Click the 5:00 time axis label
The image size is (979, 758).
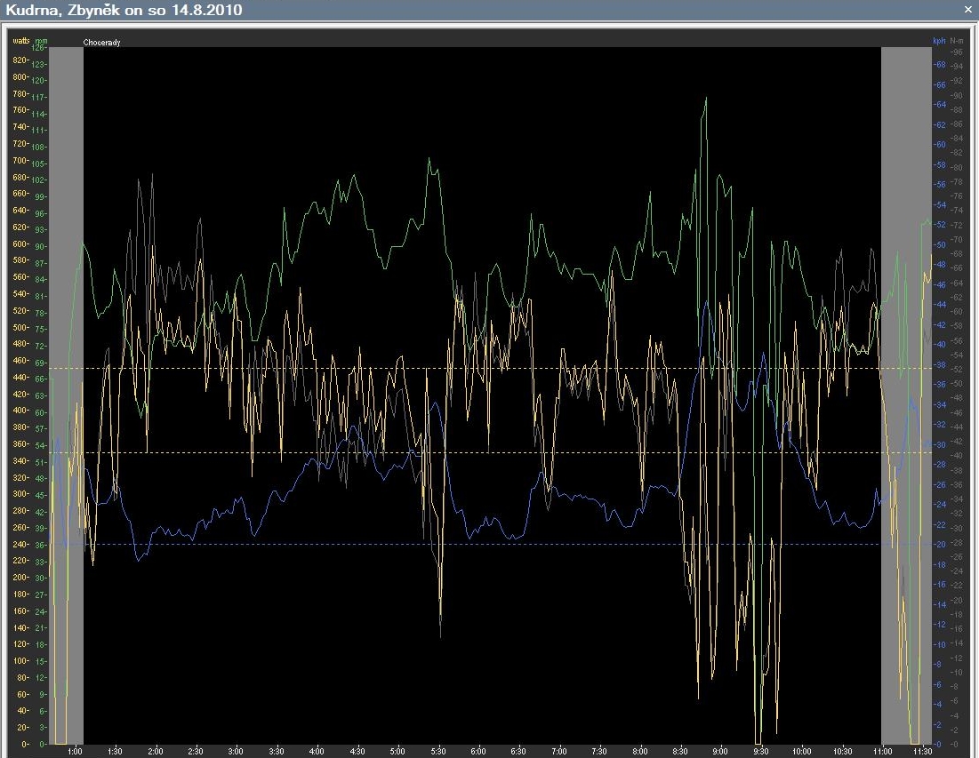click(397, 751)
